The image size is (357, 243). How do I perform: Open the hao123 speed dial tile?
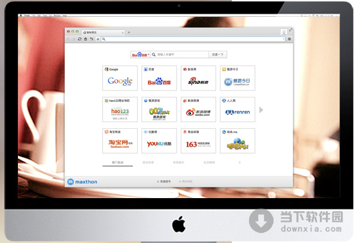(120, 110)
